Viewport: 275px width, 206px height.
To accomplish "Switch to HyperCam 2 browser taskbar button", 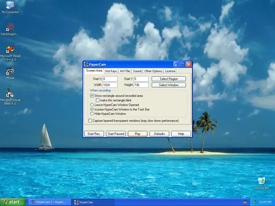I will pyautogui.click(x=50, y=202).
